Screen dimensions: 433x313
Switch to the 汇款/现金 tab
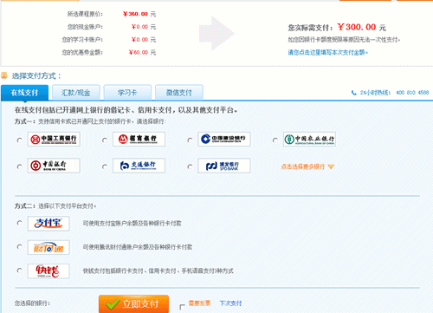pyautogui.click(x=76, y=93)
